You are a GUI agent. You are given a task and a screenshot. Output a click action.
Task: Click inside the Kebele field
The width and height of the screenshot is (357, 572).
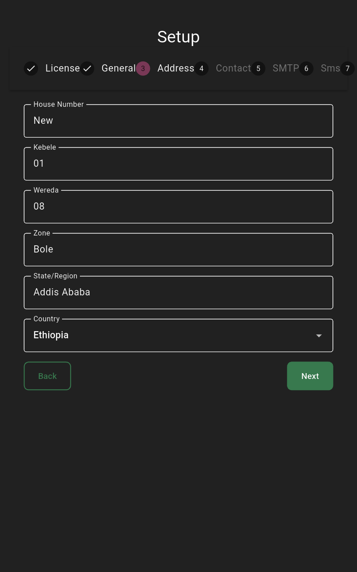coord(178,164)
